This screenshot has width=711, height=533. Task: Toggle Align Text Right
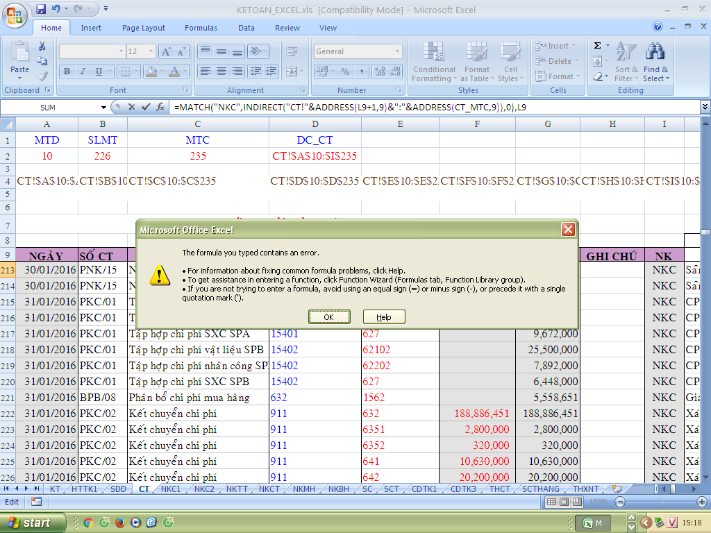[x=237, y=71]
